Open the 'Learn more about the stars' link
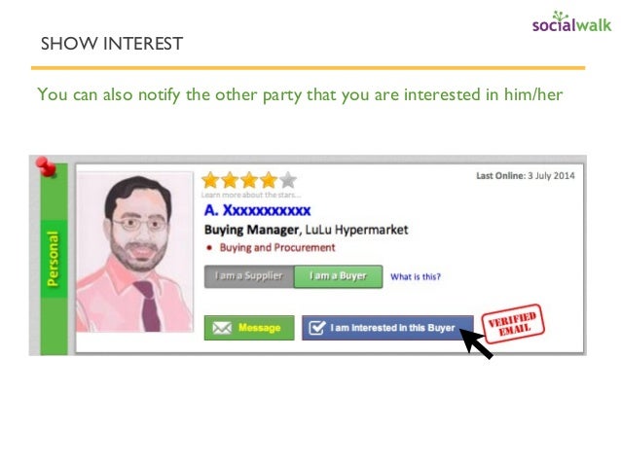This screenshot has height=466, width=621. coord(251,195)
